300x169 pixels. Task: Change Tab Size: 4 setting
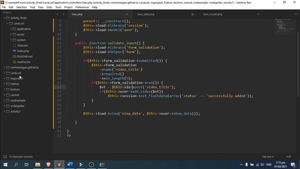pos(268,157)
